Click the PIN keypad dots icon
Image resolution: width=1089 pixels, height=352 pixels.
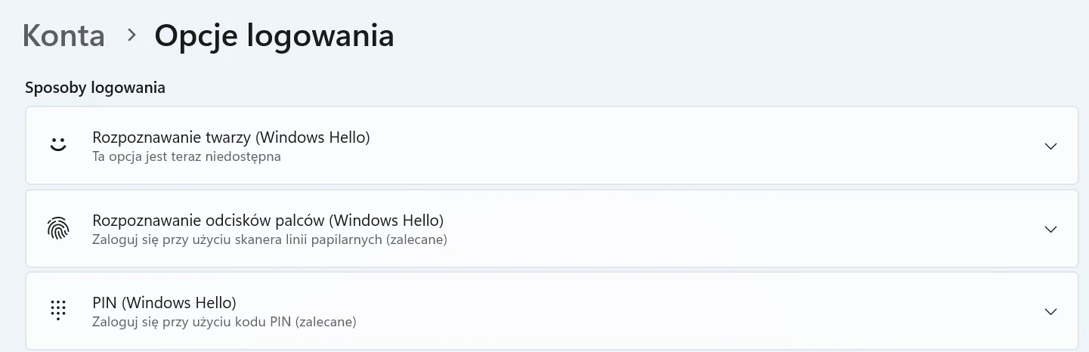coord(58,310)
